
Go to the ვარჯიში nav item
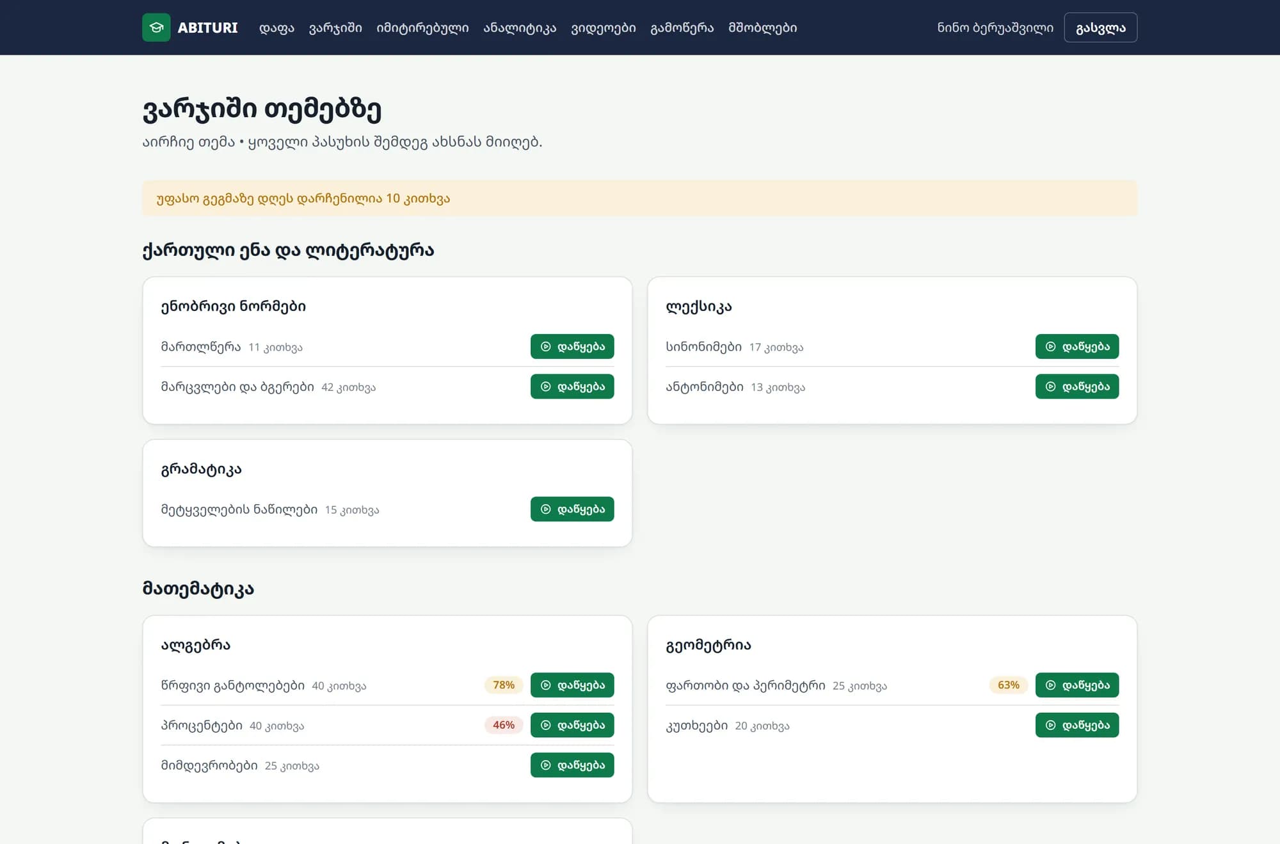[335, 28]
